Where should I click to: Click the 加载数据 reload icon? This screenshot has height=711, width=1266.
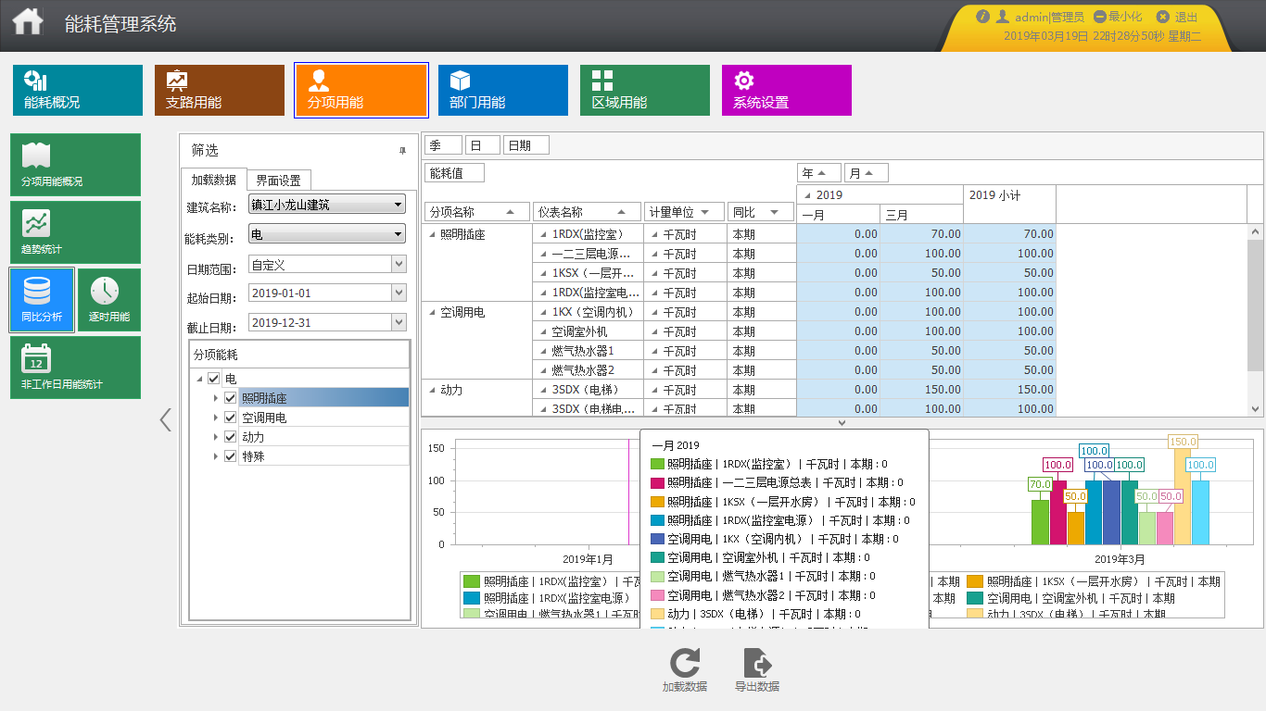pos(685,663)
